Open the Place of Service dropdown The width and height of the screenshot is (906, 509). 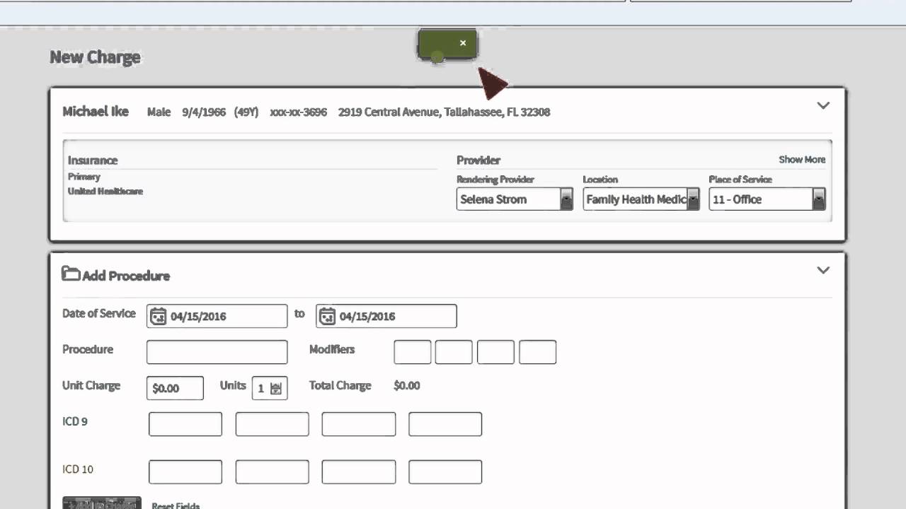pyautogui.click(x=767, y=199)
